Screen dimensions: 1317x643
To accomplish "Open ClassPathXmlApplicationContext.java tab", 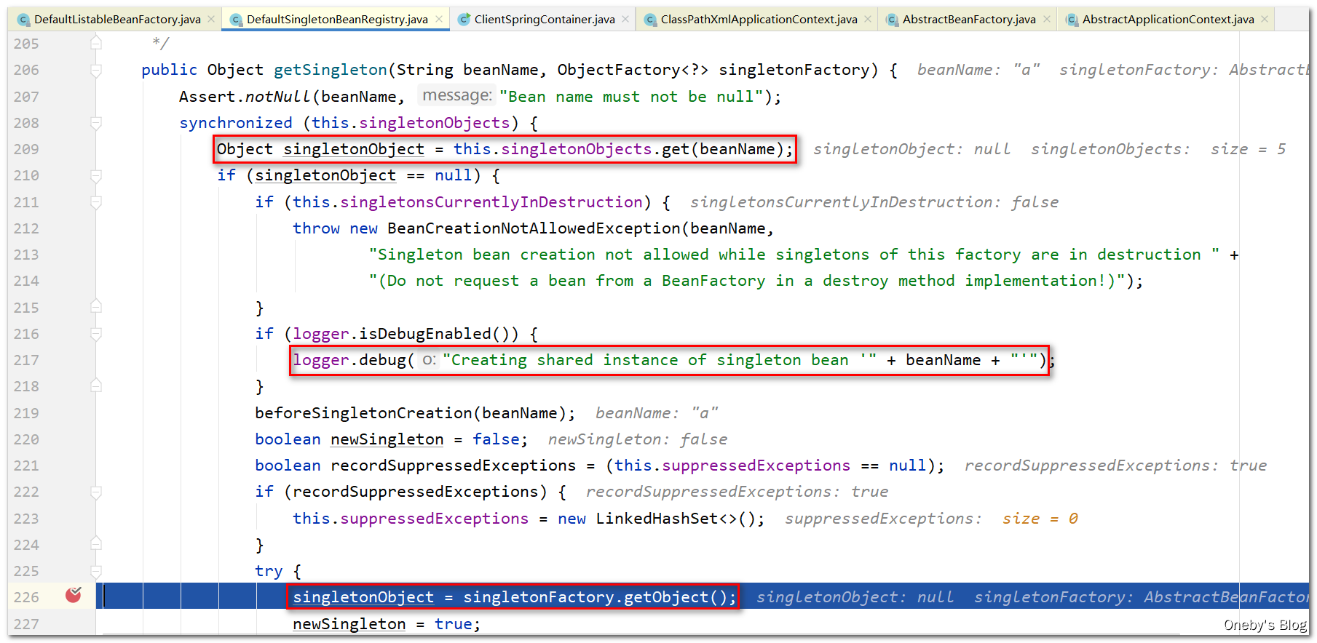I will pyautogui.click(x=759, y=20).
